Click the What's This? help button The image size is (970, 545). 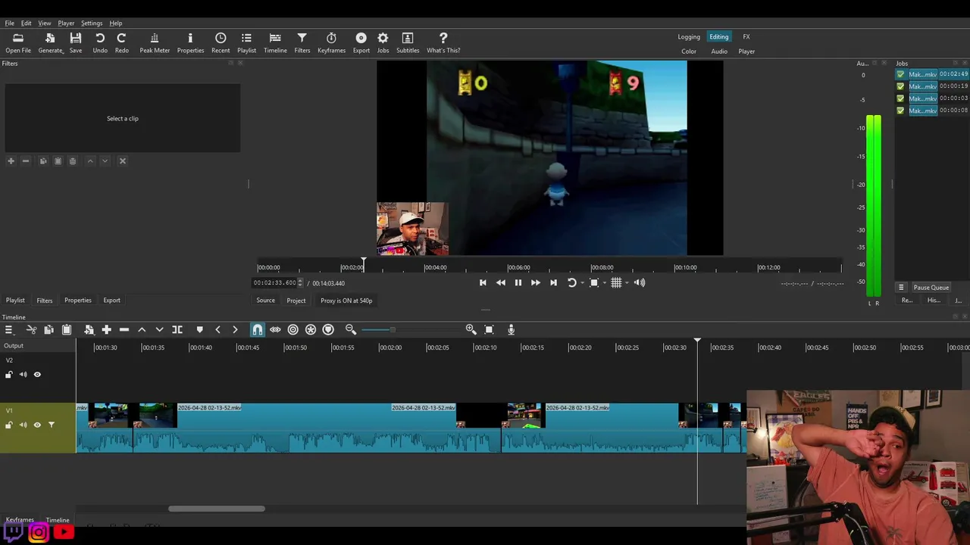(x=443, y=43)
